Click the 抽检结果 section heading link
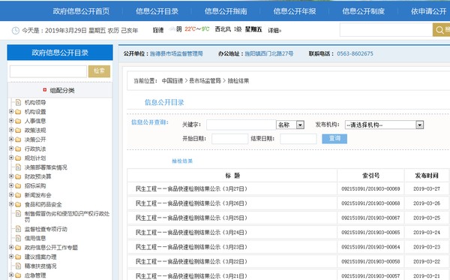Viewport: 450px width, 280px height. tap(182, 161)
